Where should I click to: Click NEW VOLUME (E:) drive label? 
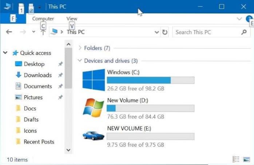click(129, 129)
